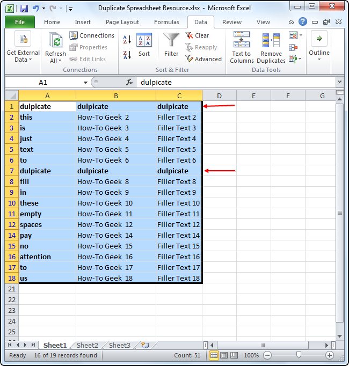Image resolution: width=349 pixels, height=366 pixels.
Task: Zoom in with the plus button
Action: pos(330,355)
